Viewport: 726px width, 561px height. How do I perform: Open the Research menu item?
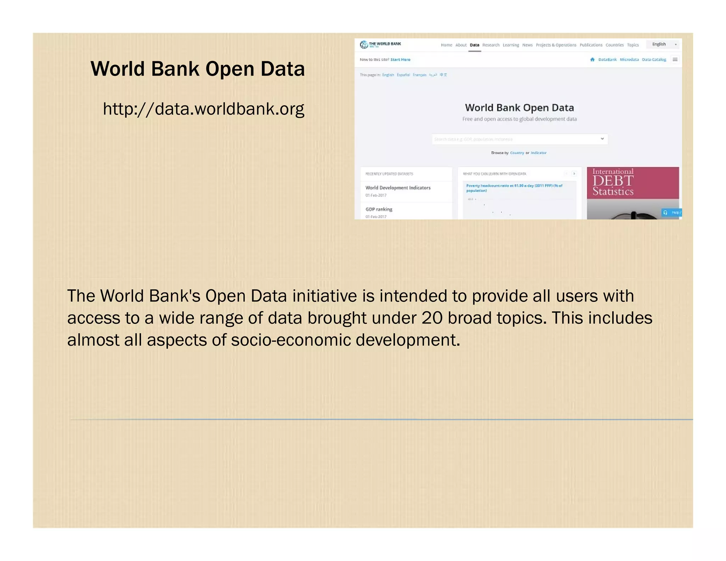491,45
